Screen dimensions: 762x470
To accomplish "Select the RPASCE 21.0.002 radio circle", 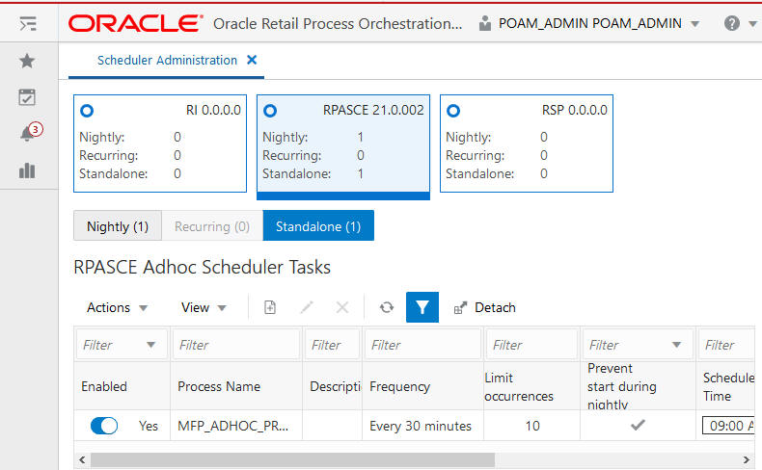I will [270, 111].
